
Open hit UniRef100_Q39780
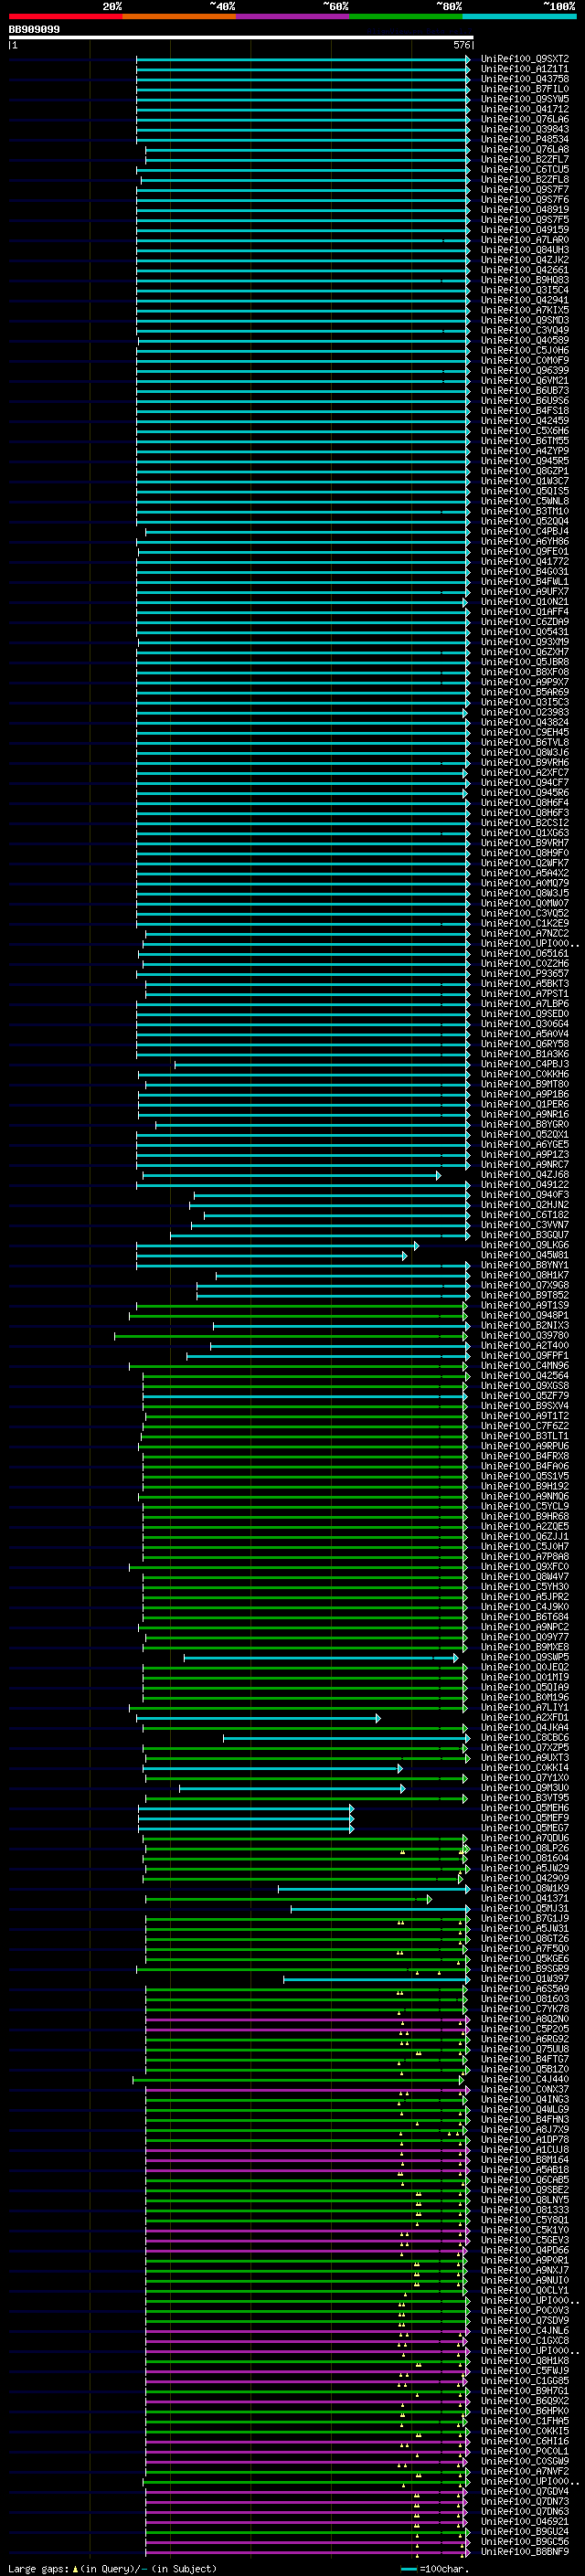tap(525, 1335)
